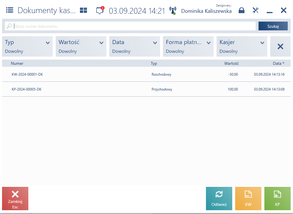The height and width of the screenshot is (214, 293).
Task: Click date 03.09.2024 14:13:16
Action: [x=269, y=74]
